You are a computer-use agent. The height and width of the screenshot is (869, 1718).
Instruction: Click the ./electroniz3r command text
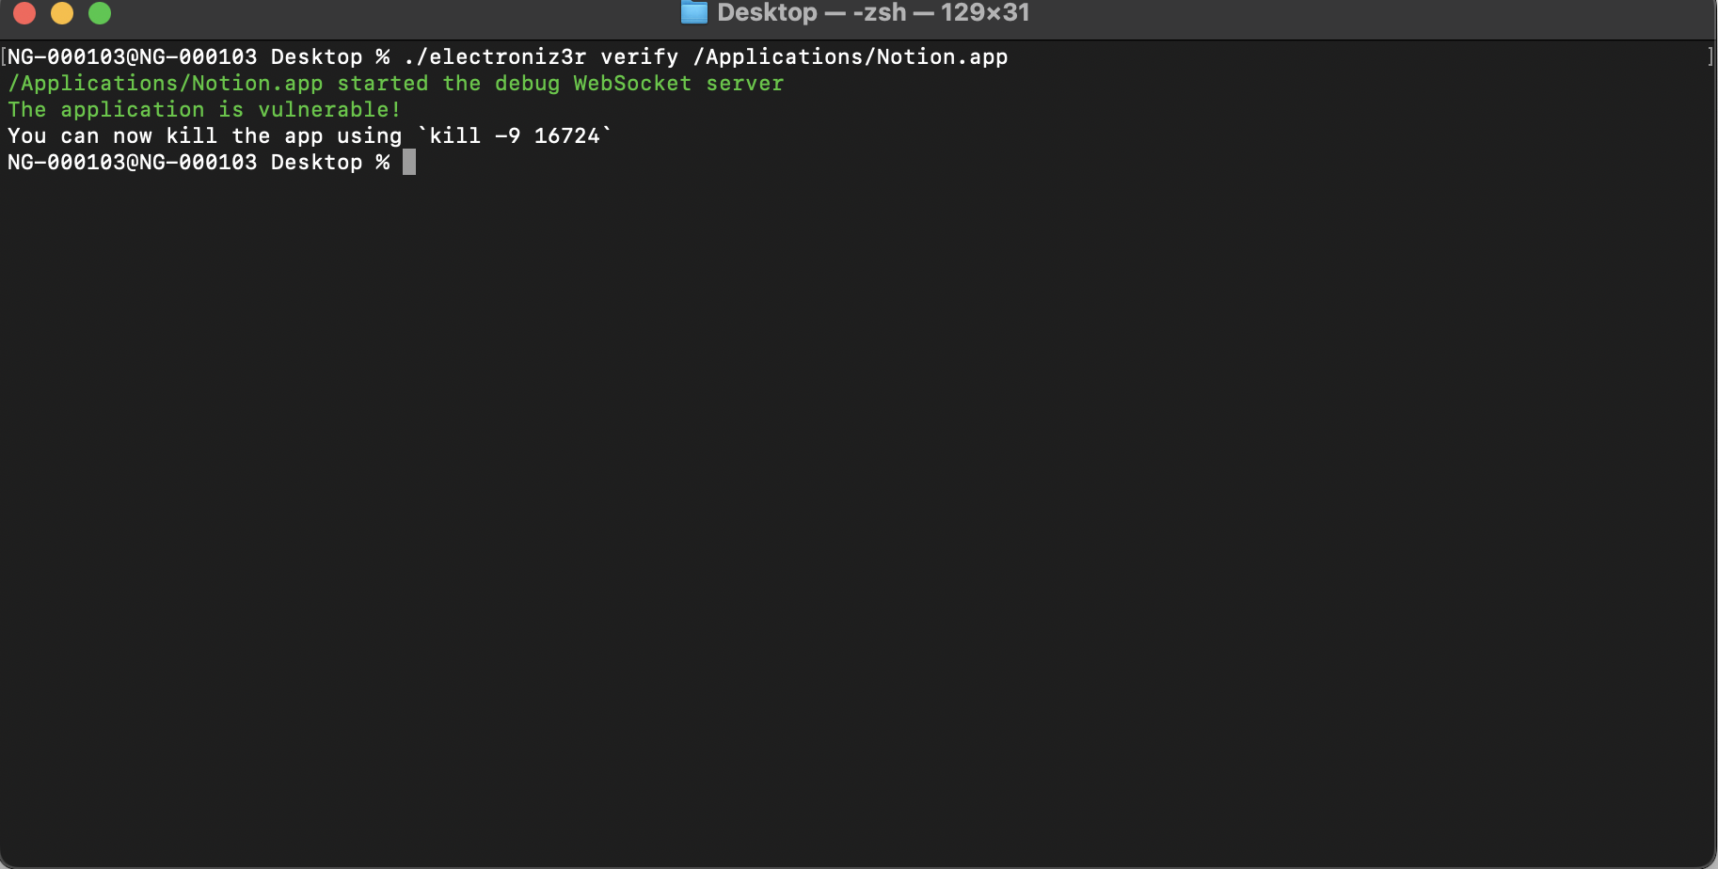(495, 56)
